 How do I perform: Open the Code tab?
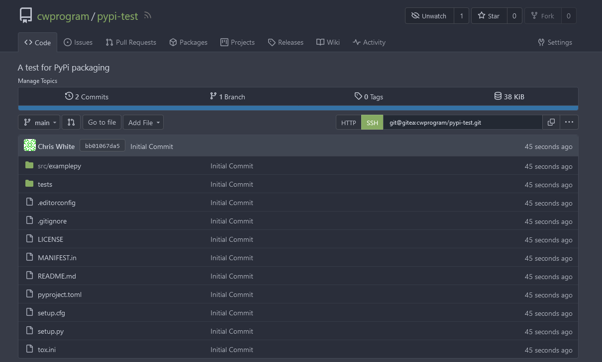37,42
